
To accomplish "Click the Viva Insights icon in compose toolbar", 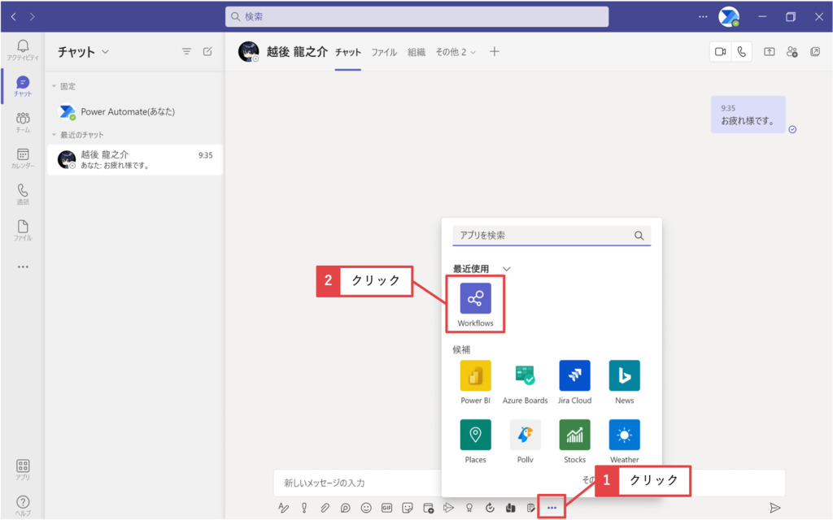I will pos(511,508).
